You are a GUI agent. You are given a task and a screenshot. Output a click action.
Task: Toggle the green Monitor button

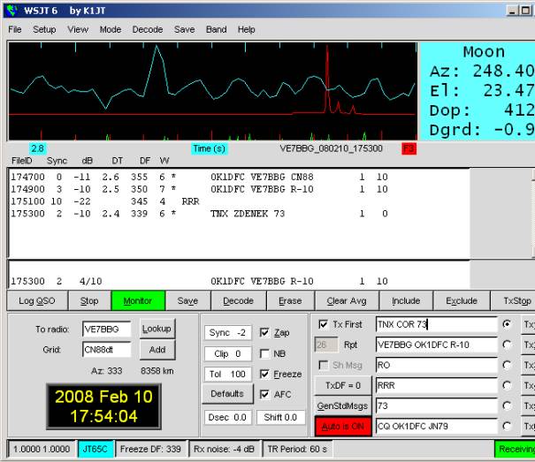[138, 300]
